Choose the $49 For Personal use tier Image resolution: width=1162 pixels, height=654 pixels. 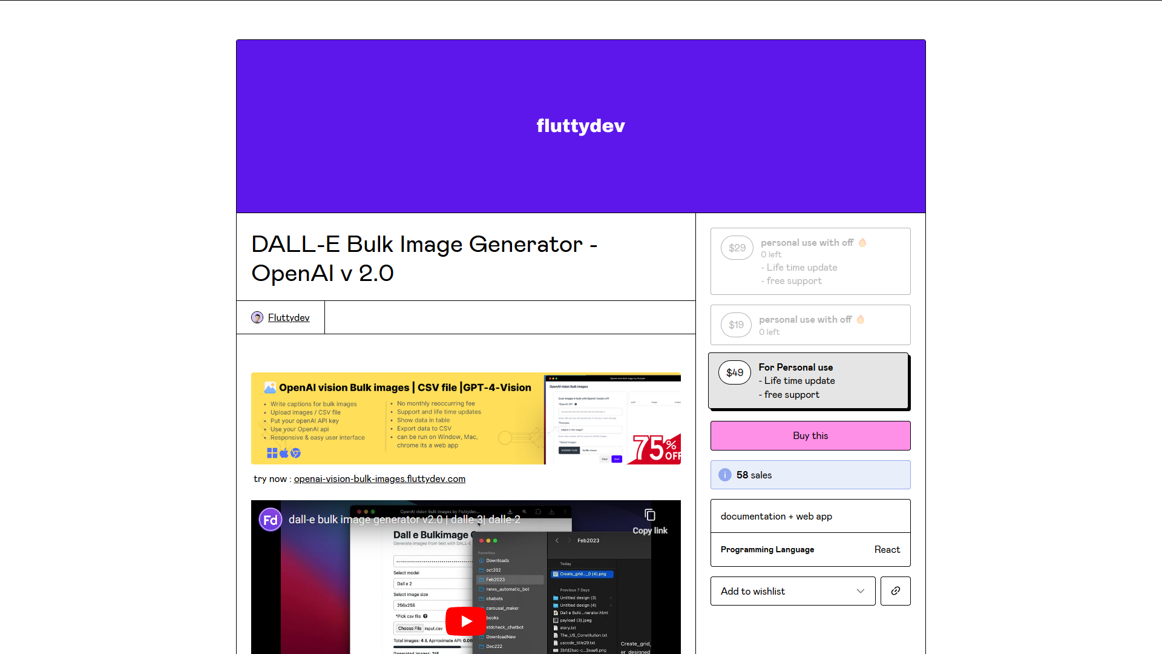[x=809, y=381]
